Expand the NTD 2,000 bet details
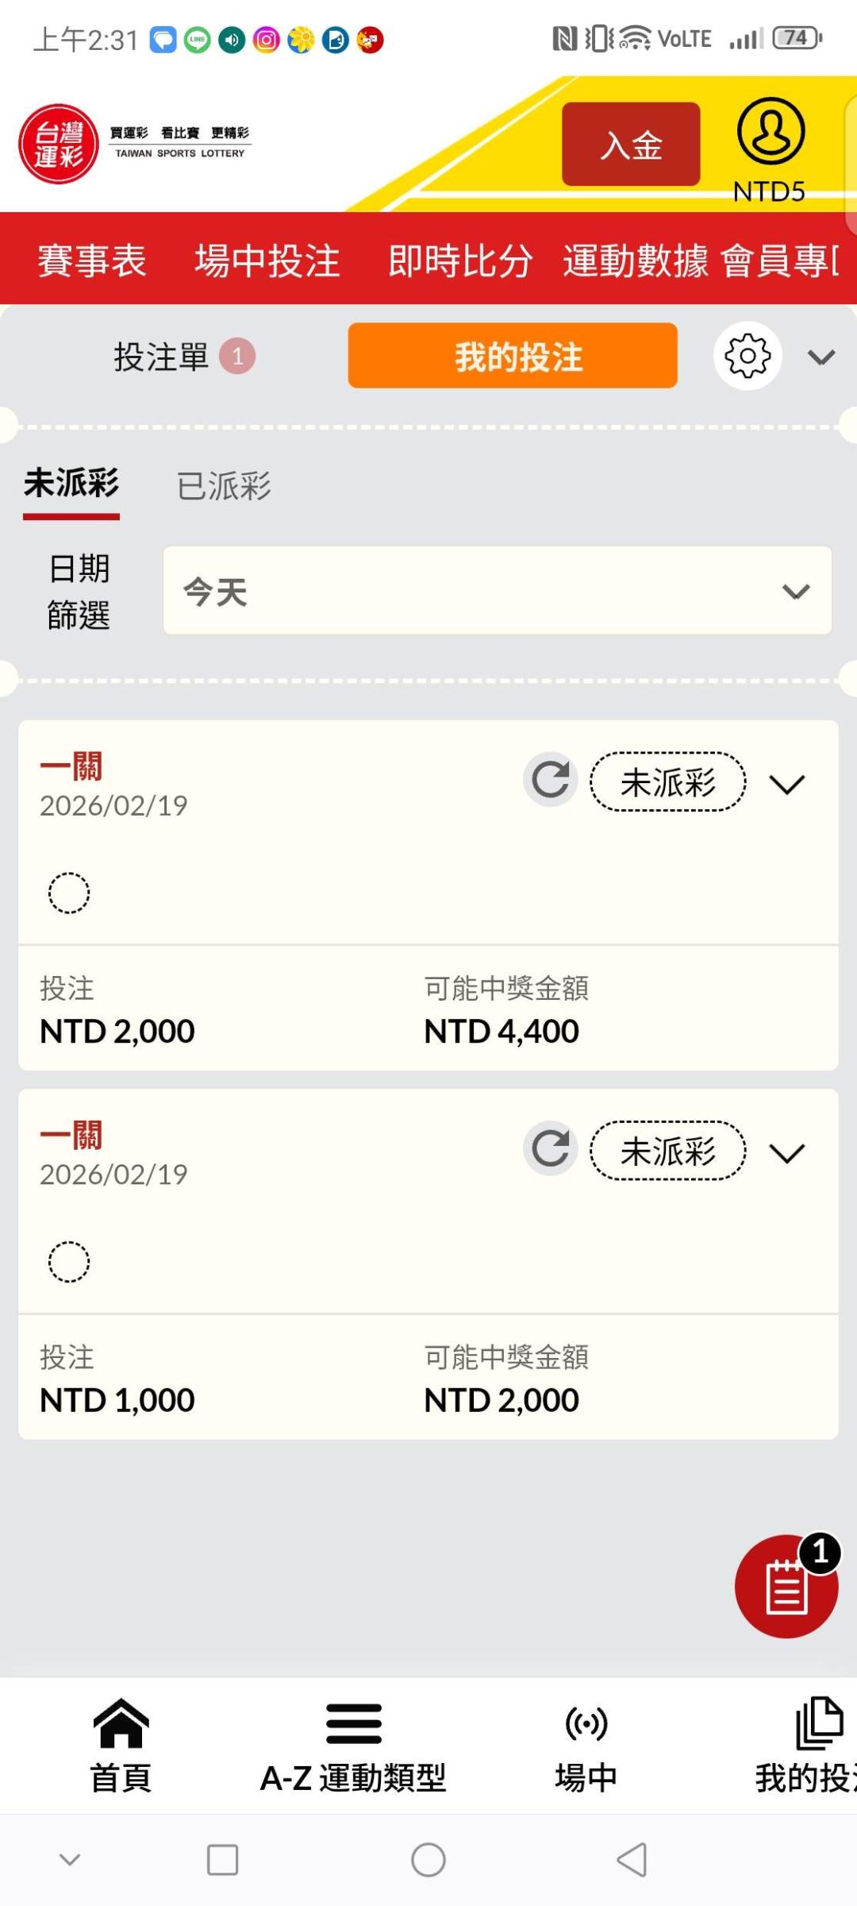 tap(787, 785)
